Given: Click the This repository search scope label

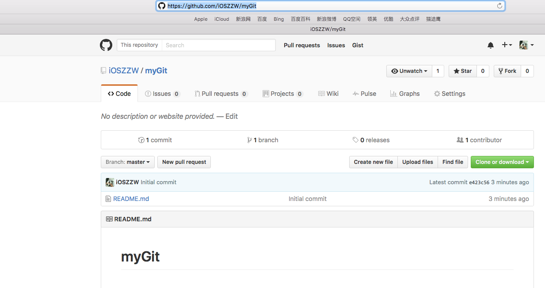Looking at the screenshot, I should pos(139,45).
